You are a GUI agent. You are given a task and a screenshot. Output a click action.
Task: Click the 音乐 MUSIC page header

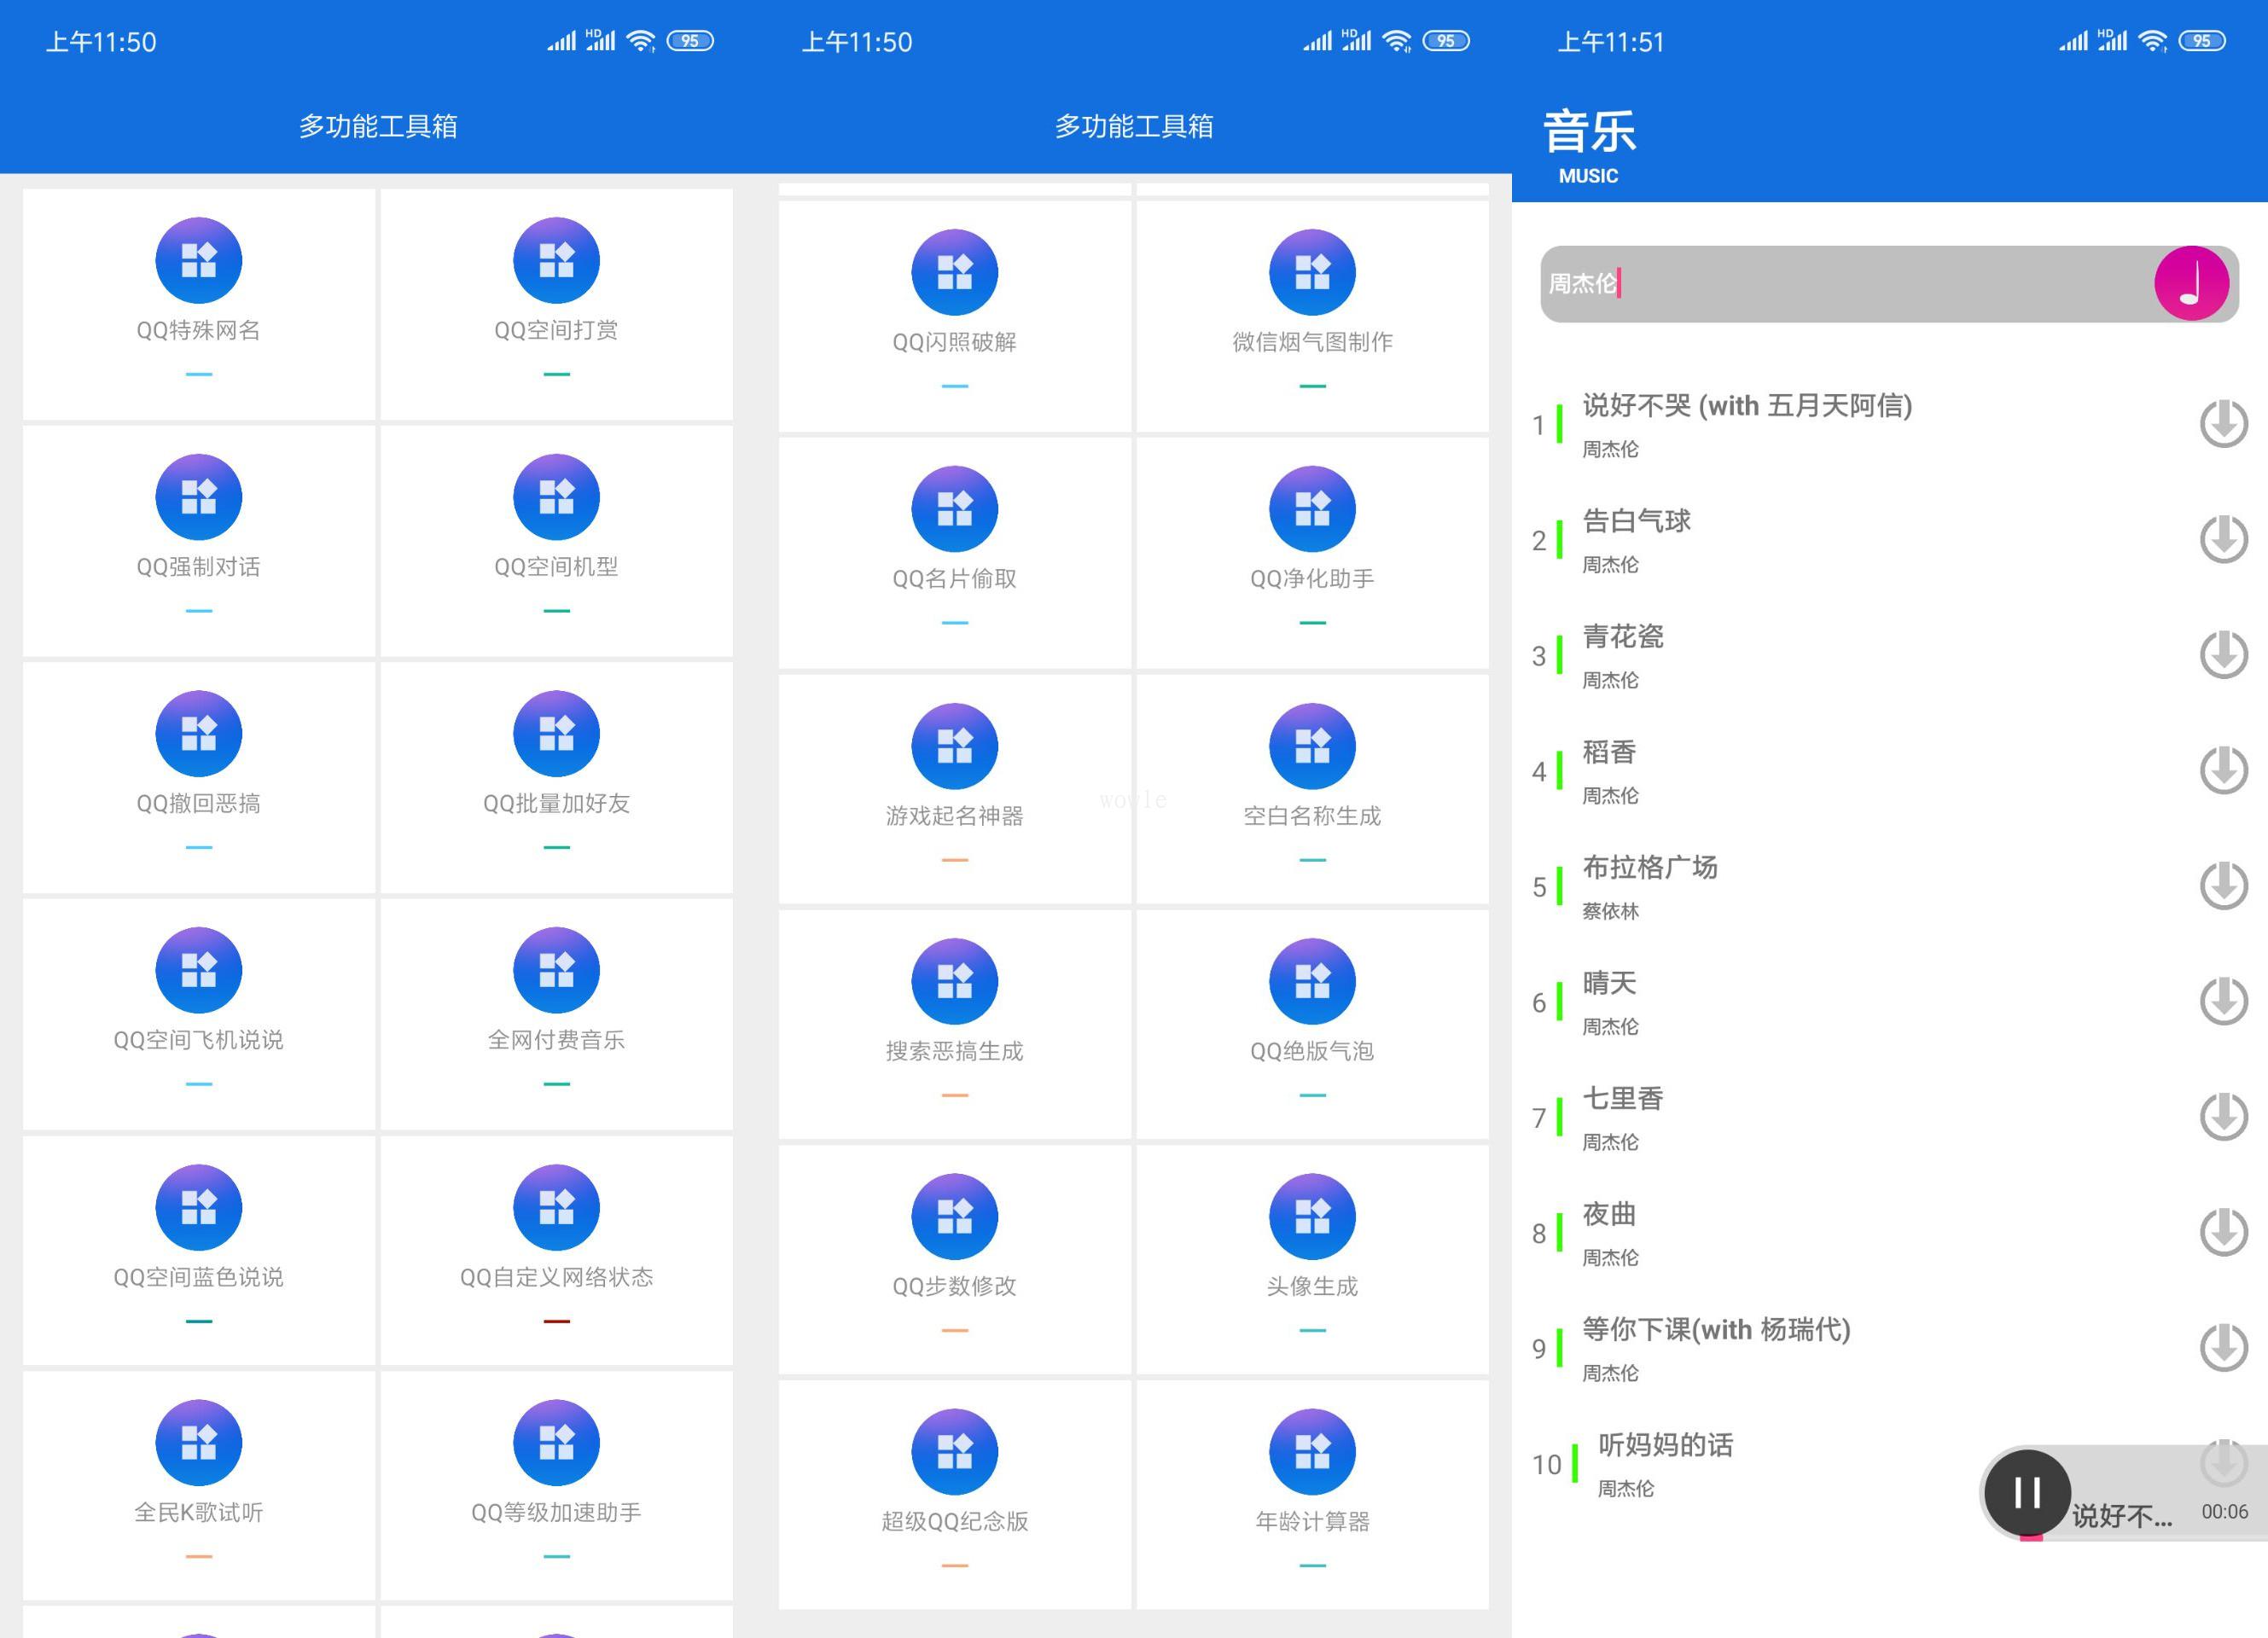[x=1589, y=146]
